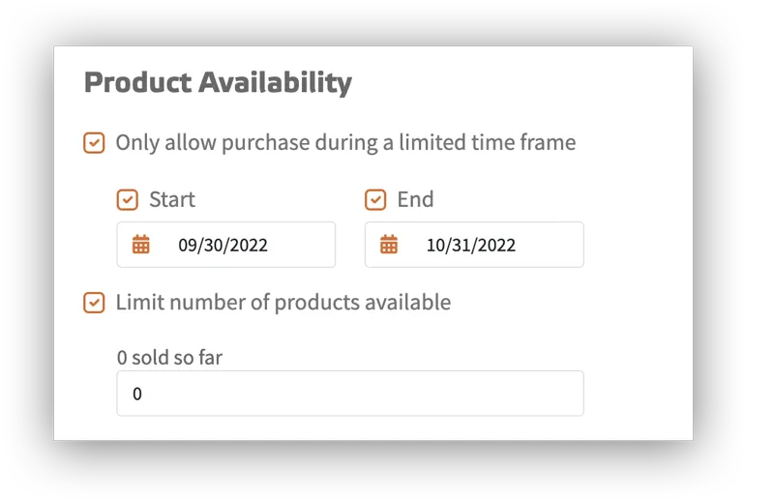The height and width of the screenshot is (498, 774).
Task: Select the month 10 in the end date
Action: (435, 246)
